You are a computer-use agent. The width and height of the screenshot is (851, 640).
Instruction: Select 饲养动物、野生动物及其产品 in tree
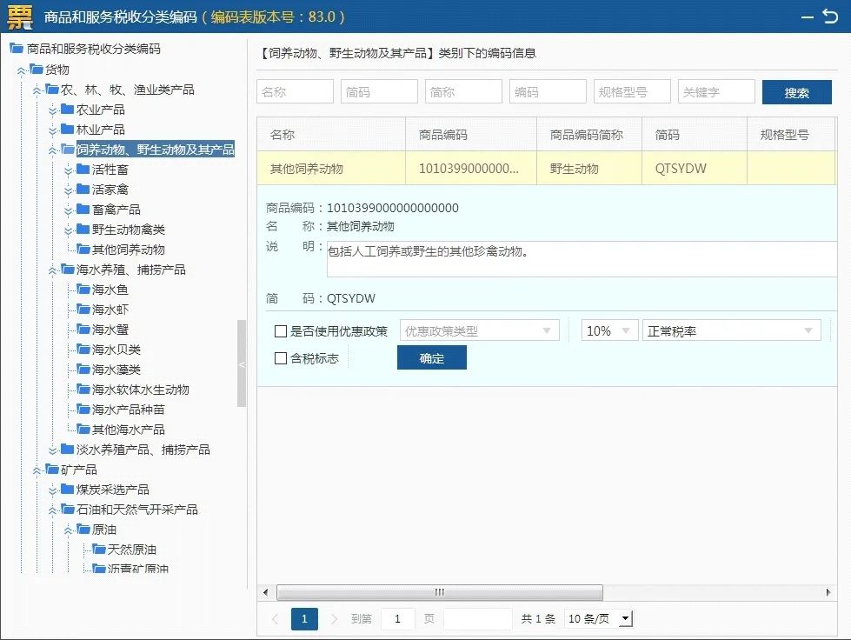click(x=156, y=150)
